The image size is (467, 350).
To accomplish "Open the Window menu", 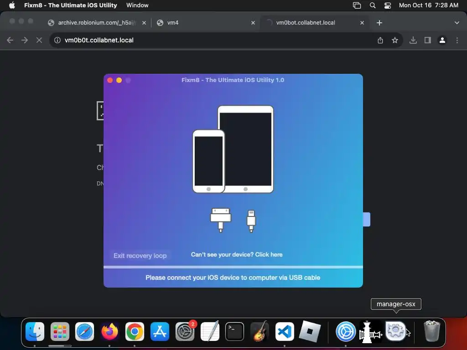I will pos(137,5).
